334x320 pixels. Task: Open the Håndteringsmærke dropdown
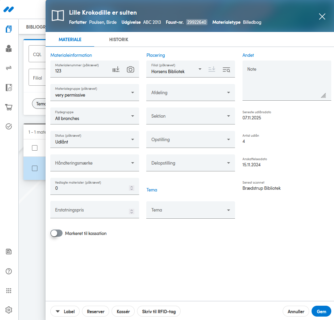[95, 163]
